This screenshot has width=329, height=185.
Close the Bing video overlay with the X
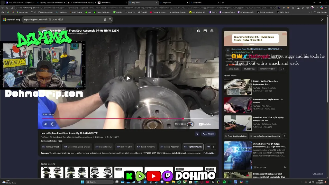322,20
